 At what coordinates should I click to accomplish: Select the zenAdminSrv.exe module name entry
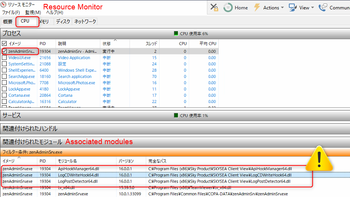pos(73,194)
